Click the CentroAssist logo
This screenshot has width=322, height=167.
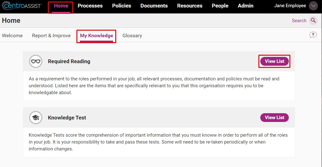point(22,6)
